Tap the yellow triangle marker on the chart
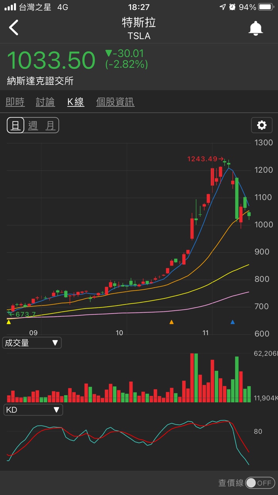This screenshot has width=278, height=495. (x=9, y=322)
